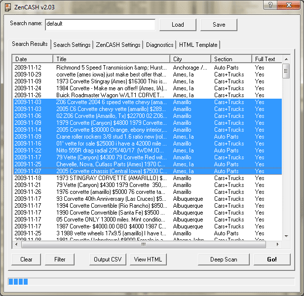Open the ZenCASH Settings tab
Viewport: 304px width, 296px height.
pyautogui.click(x=117, y=45)
